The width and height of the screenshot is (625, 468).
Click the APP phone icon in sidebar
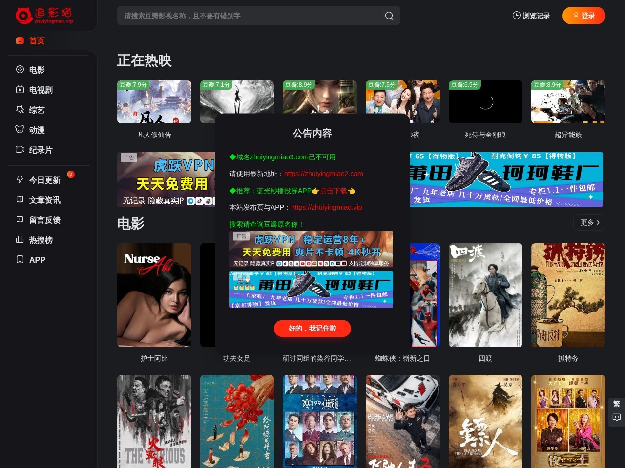[x=20, y=259]
